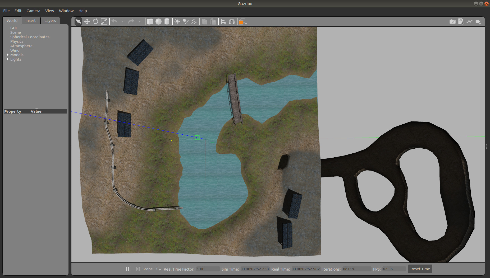Screen dimensions: 490x278
Task: Open the plot window icon
Action: click(x=469, y=22)
